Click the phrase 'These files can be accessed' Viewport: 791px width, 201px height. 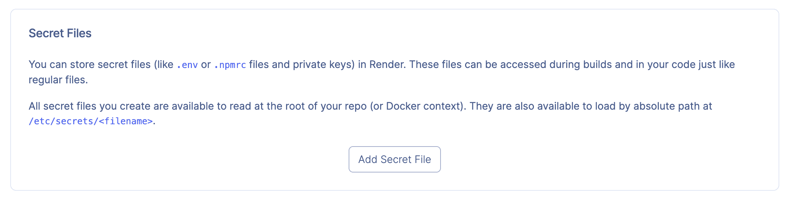click(476, 64)
